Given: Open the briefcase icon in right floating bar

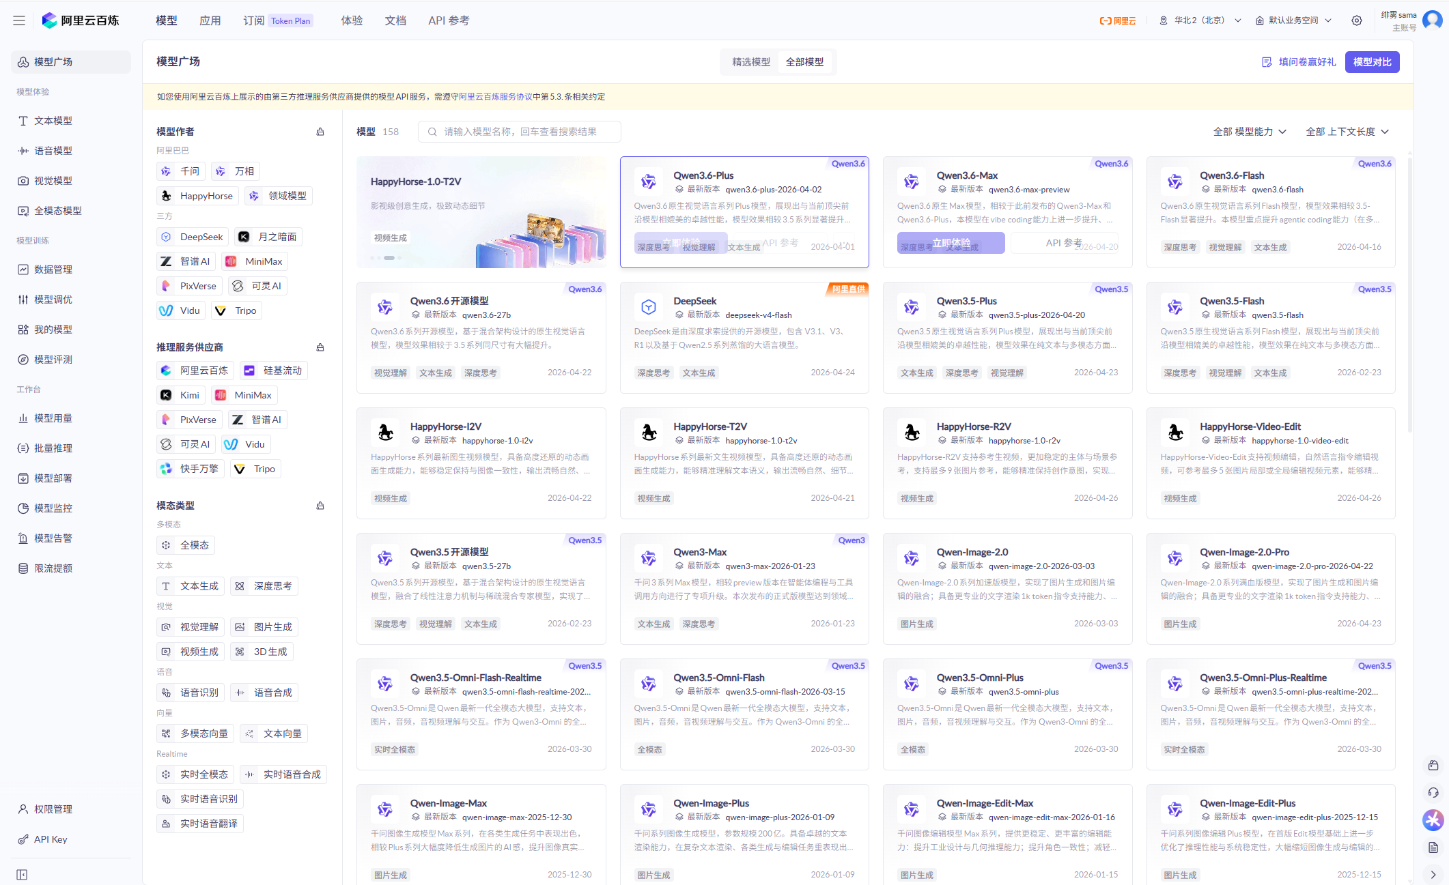Looking at the screenshot, I should pos(1433,766).
